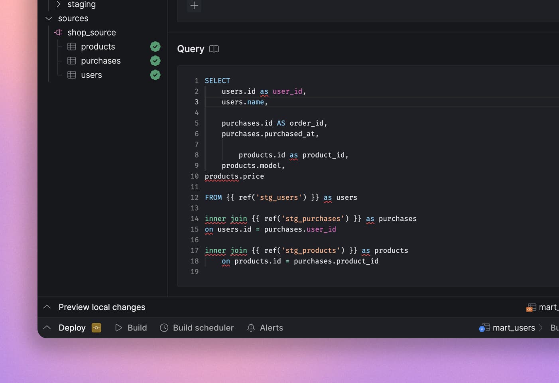Image resolution: width=559 pixels, height=383 pixels.
Task: Select shop_source in the tree
Action: click(92, 32)
